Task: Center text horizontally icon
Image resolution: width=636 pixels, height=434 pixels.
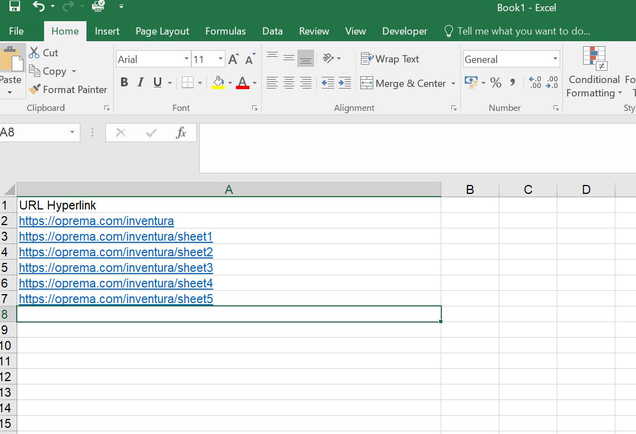Action: pyautogui.click(x=289, y=83)
